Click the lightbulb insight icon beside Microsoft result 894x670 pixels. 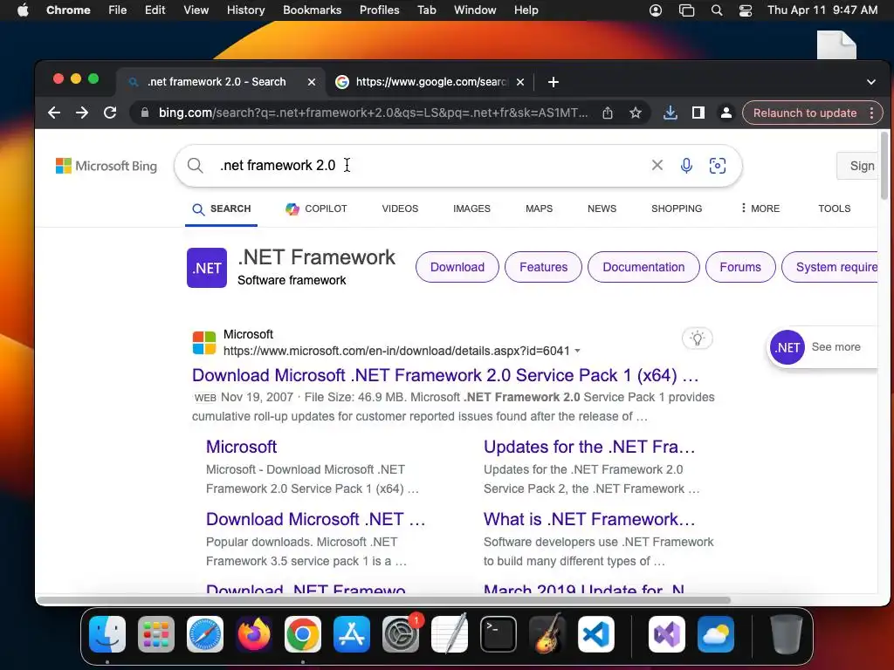698,338
